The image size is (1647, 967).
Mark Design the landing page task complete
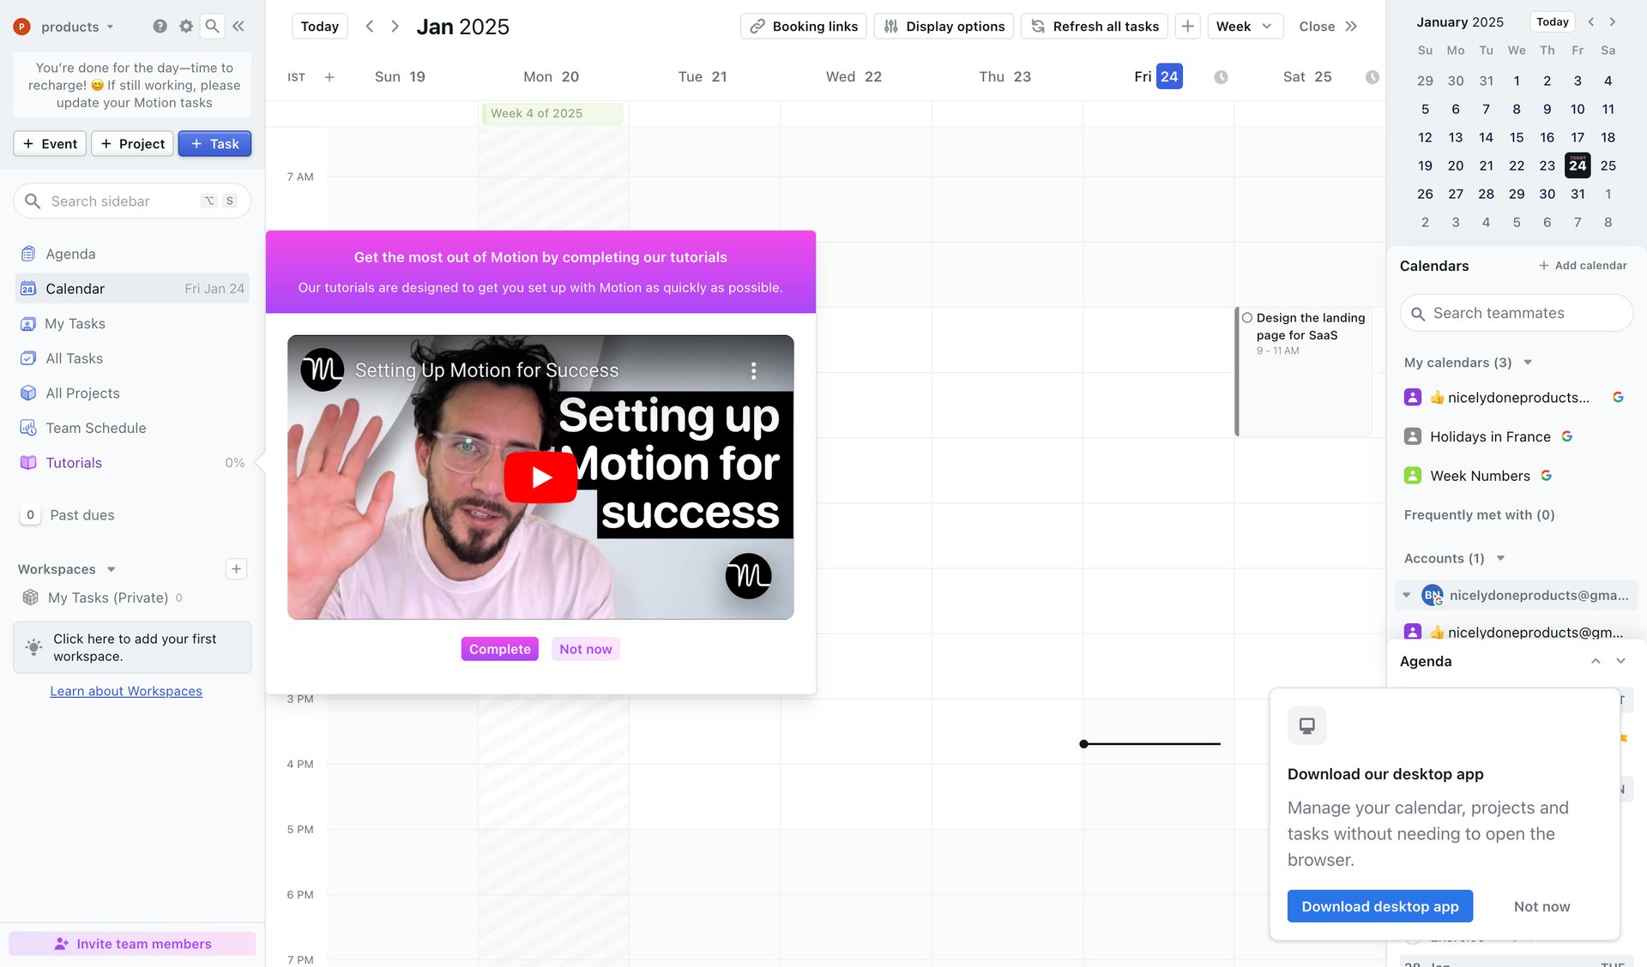click(1248, 317)
